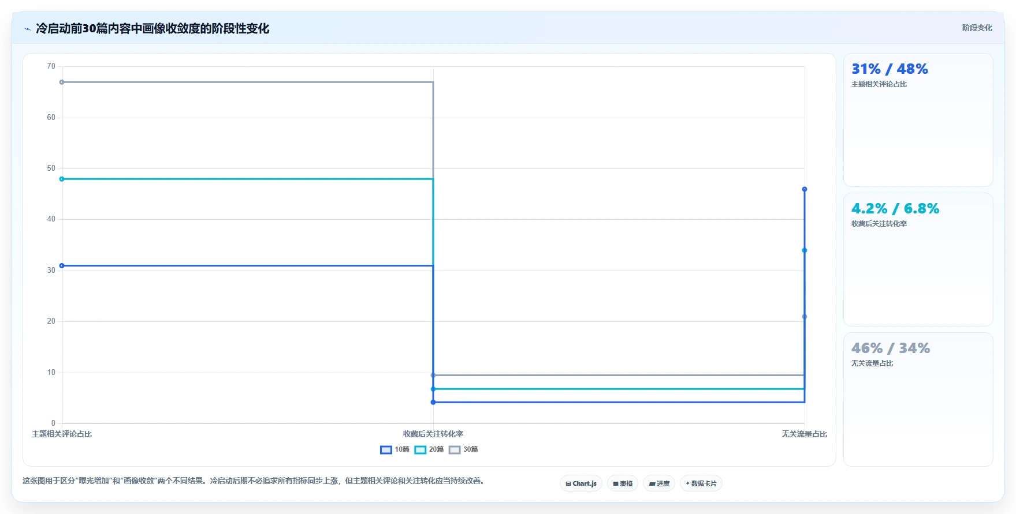The image size is (1016, 514).
Task: Click the 收藏后关注转化率 x-axis label
Action: click(x=433, y=434)
